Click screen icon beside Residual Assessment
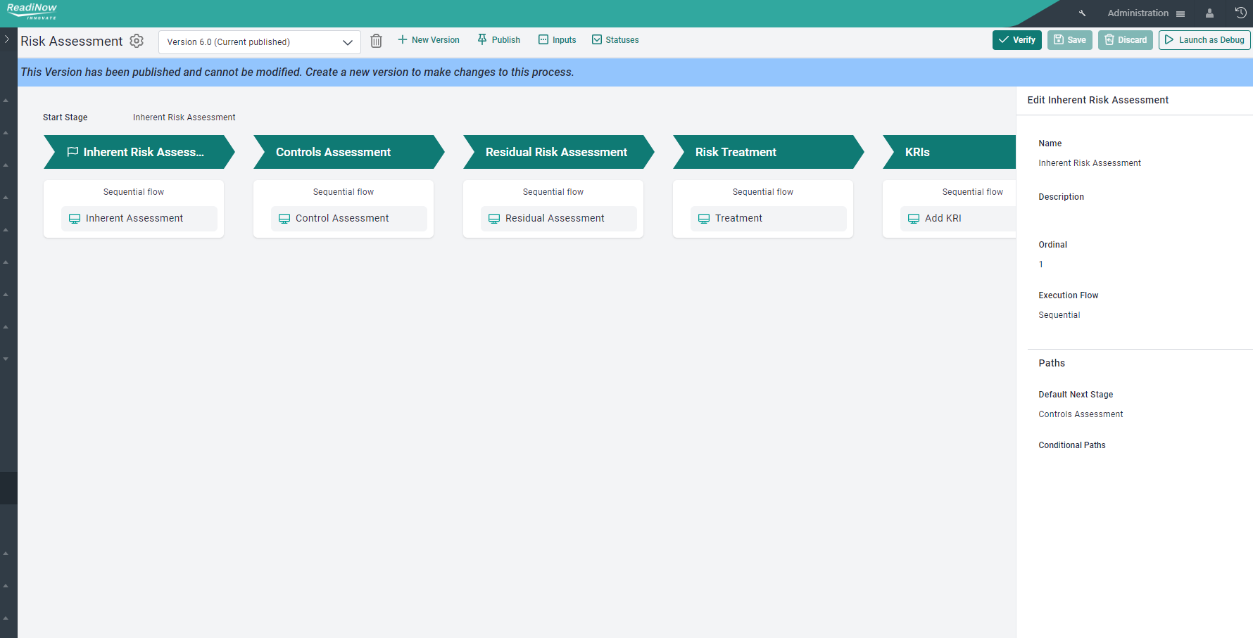 tap(494, 219)
